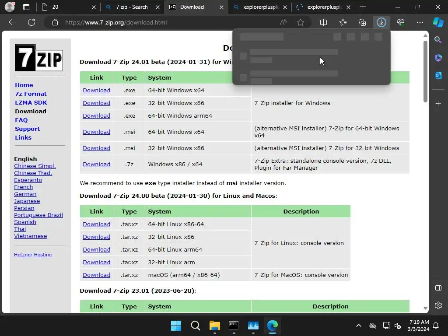Open the Links page

pos(23,137)
